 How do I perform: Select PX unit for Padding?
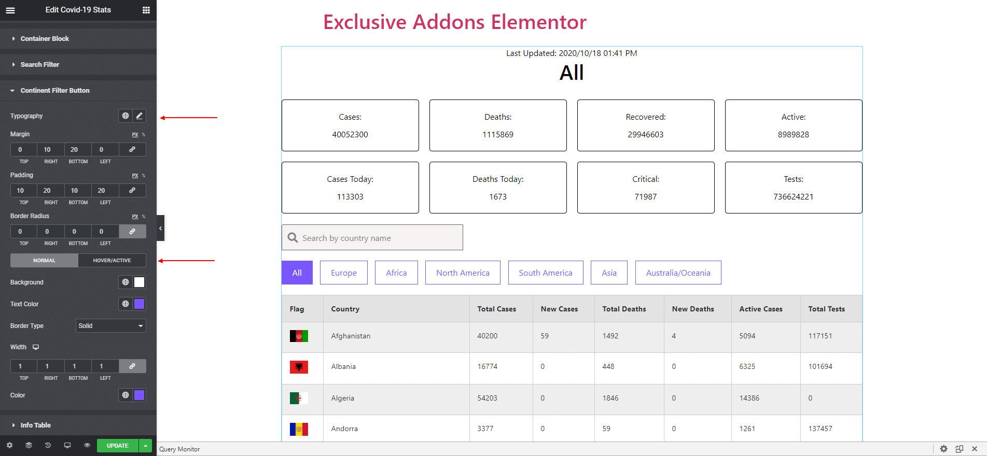click(135, 176)
